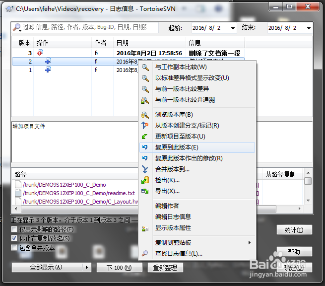The height and width of the screenshot is (286, 325).
Task: Click the search icon beside 查找日志信息
Action: (x=145, y=253)
